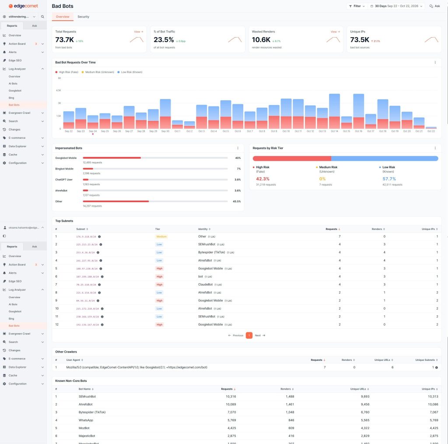Click the Googlebot Mobile 40% progress bar
This screenshot has height=444, width=448.
[x=155, y=158]
